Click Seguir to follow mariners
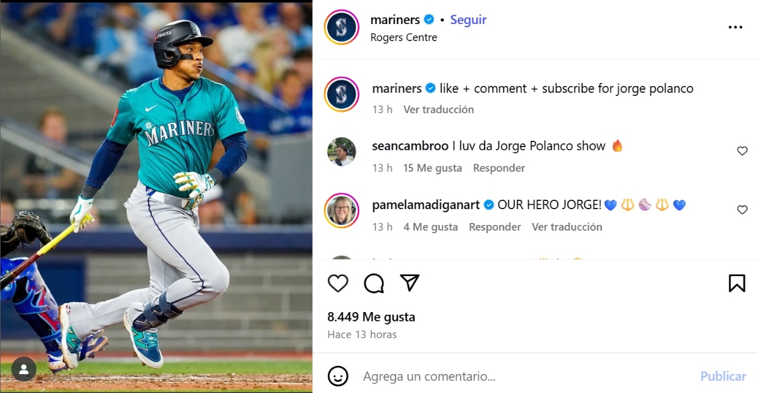 [468, 20]
